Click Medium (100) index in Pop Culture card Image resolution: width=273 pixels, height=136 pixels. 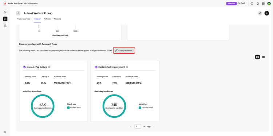[62, 83]
